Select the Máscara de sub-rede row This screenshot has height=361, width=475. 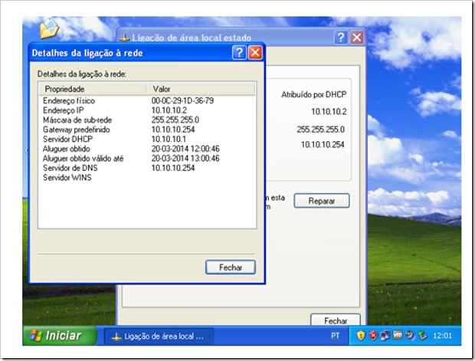click(x=147, y=120)
